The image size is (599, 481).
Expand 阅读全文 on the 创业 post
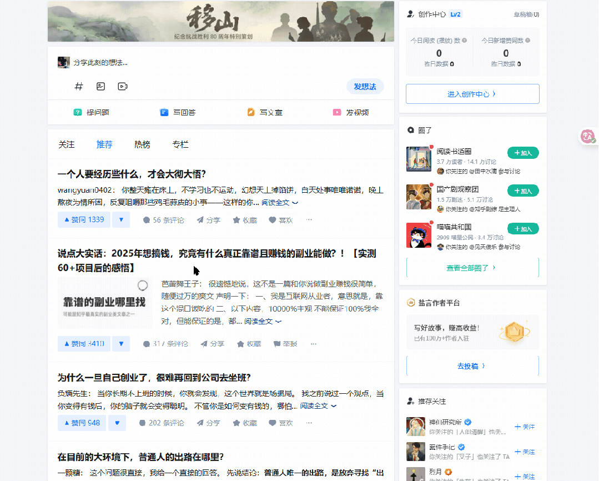tap(318, 406)
